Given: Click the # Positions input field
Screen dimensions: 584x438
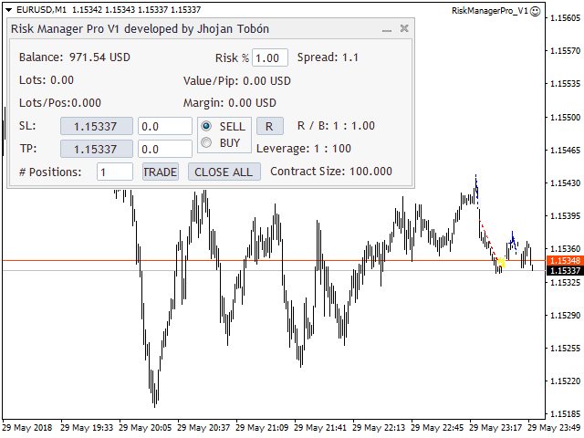Looking at the screenshot, I should [x=115, y=172].
